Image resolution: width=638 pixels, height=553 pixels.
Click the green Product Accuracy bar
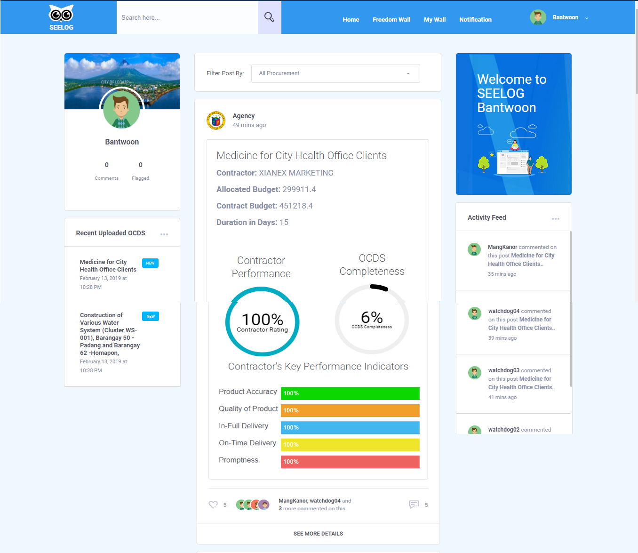(x=350, y=393)
